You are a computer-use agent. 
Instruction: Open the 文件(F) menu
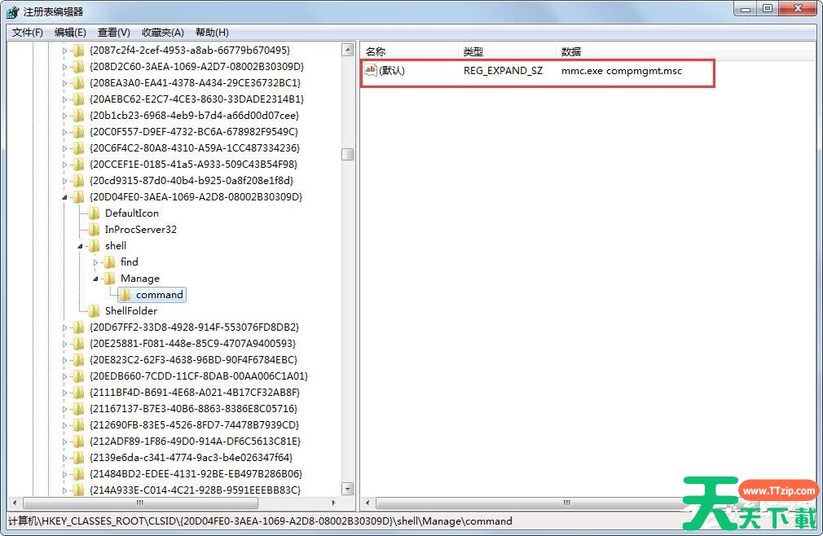[x=27, y=33]
